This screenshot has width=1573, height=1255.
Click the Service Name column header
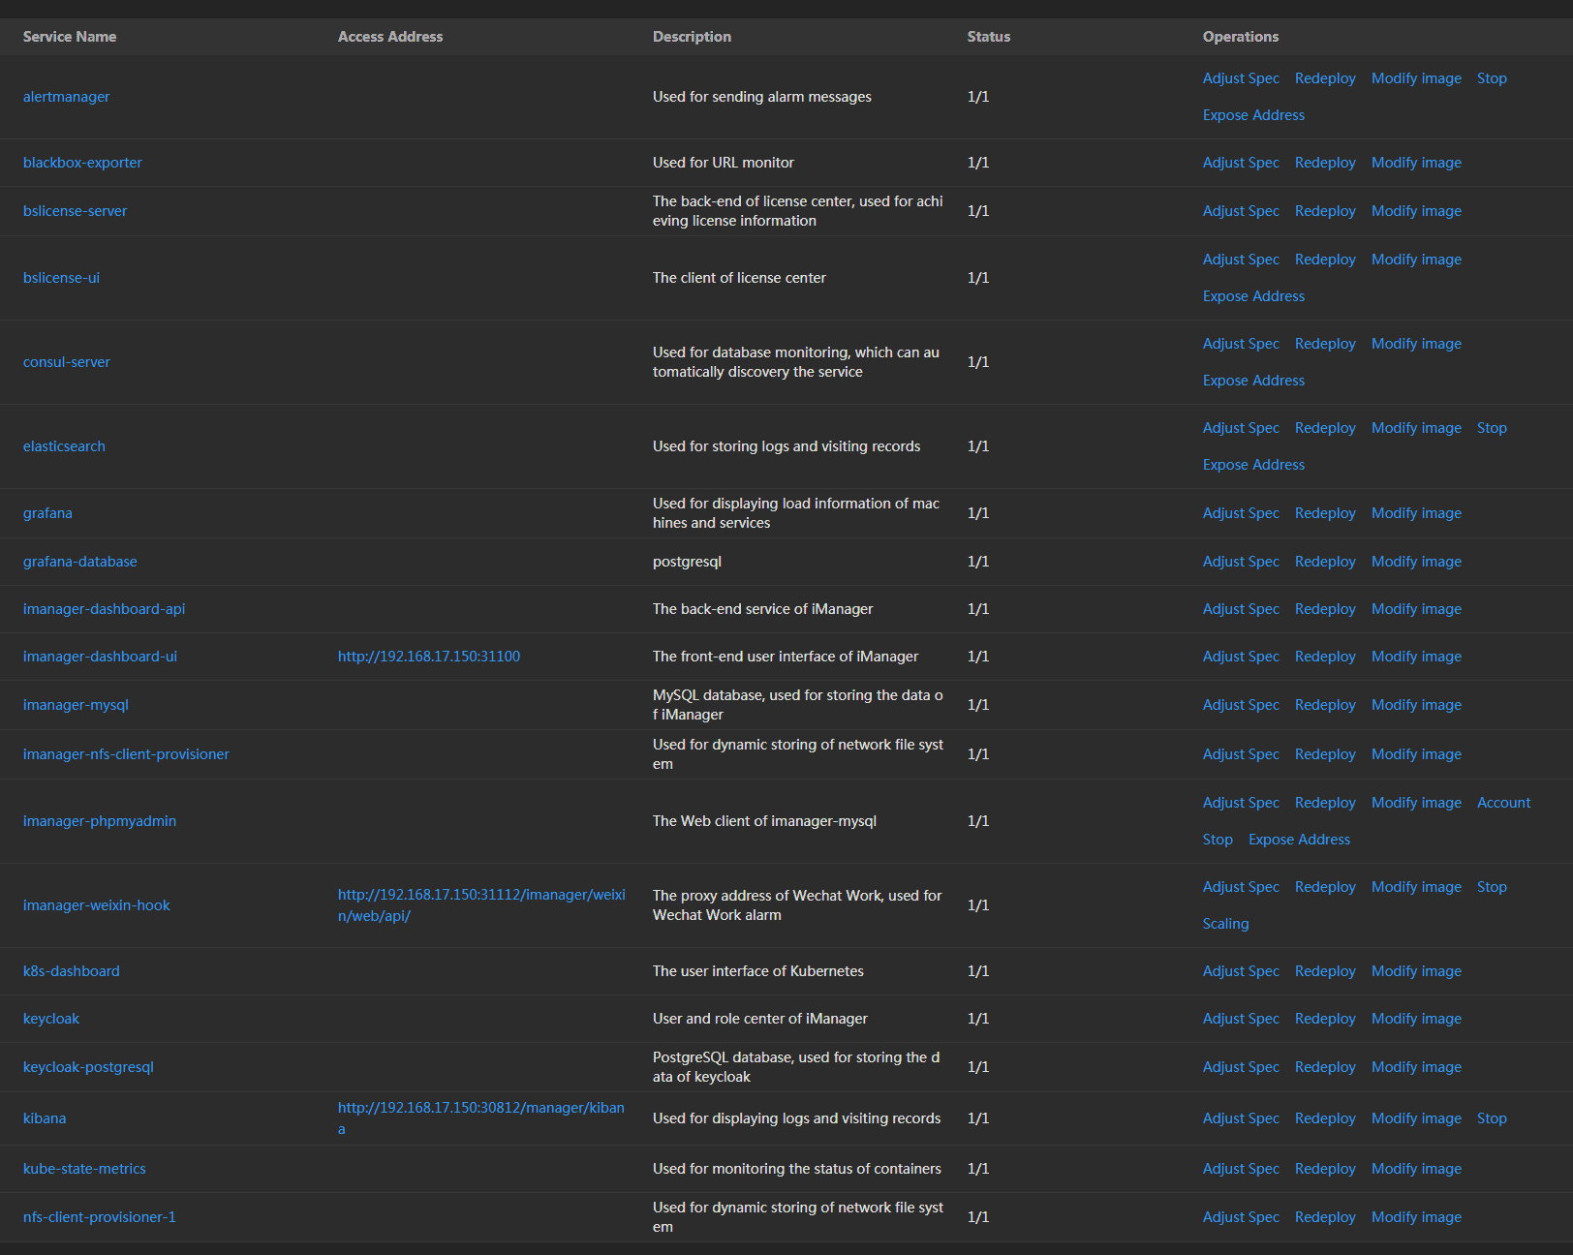click(x=69, y=37)
